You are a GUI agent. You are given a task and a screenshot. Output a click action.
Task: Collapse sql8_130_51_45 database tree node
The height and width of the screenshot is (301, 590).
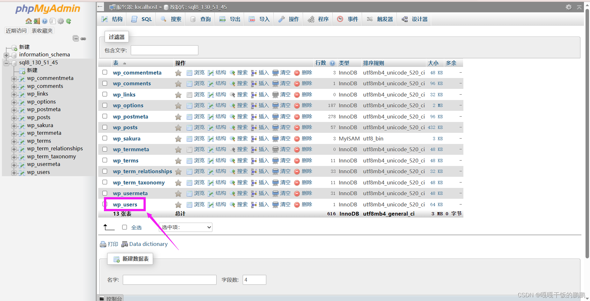click(6, 63)
